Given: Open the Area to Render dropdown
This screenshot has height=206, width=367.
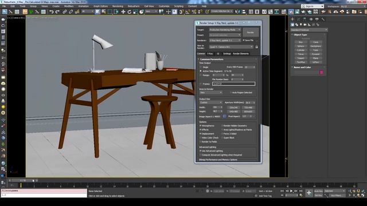Looking at the screenshot, I should 210,93.
